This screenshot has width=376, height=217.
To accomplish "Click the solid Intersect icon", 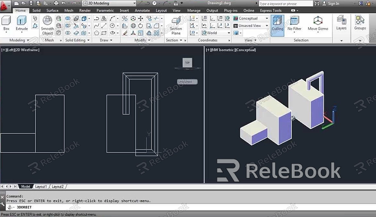I will point(68,33).
